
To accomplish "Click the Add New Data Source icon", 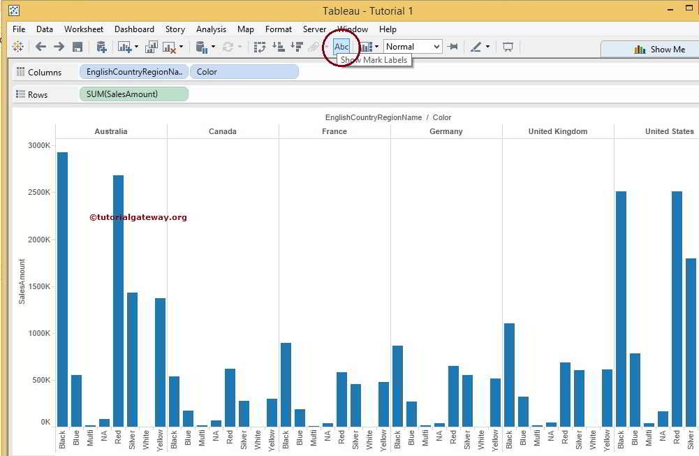I will [101, 47].
